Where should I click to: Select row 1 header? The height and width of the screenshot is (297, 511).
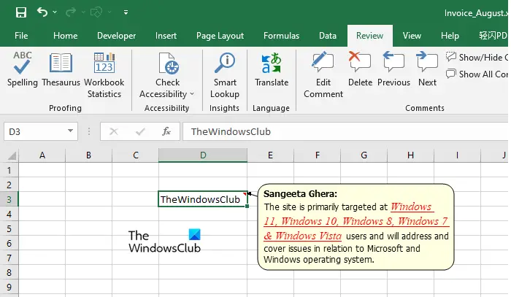coord(9,170)
